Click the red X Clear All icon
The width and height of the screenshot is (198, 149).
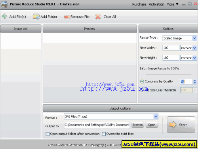click(x=98, y=17)
